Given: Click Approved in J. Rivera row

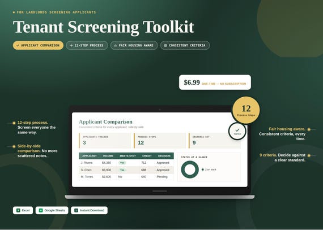Looking at the screenshot, I should click(163, 163).
